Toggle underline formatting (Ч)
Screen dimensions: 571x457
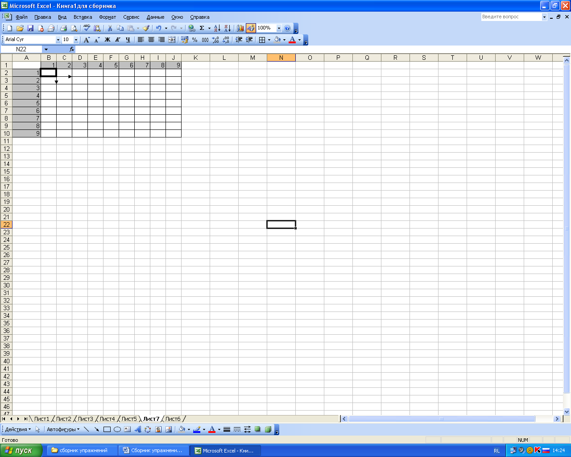[x=128, y=40]
